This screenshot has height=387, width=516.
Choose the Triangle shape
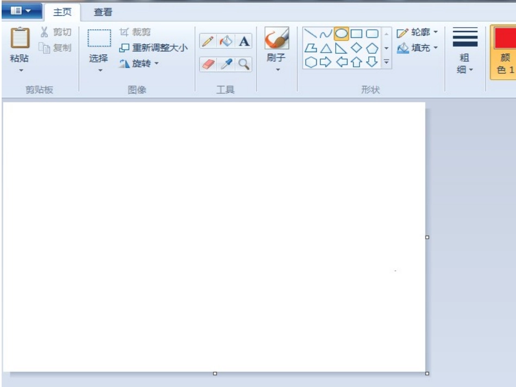pyautogui.click(x=326, y=48)
